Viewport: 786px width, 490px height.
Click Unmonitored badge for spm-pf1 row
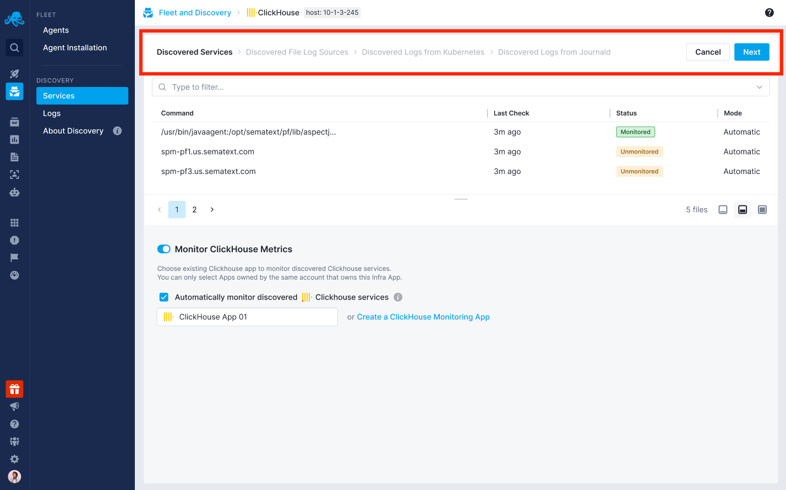point(640,152)
